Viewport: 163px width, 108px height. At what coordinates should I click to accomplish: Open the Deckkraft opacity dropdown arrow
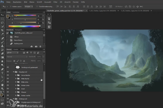point(43,57)
